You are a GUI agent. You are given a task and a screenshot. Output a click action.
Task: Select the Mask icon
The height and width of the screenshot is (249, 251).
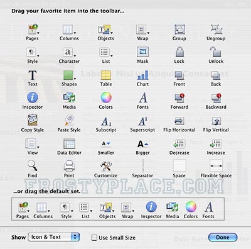click(x=142, y=52)
